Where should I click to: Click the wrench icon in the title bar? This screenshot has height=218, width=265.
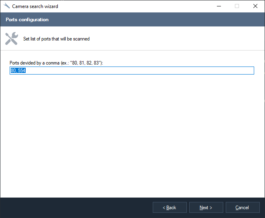(x=7, y=6)
